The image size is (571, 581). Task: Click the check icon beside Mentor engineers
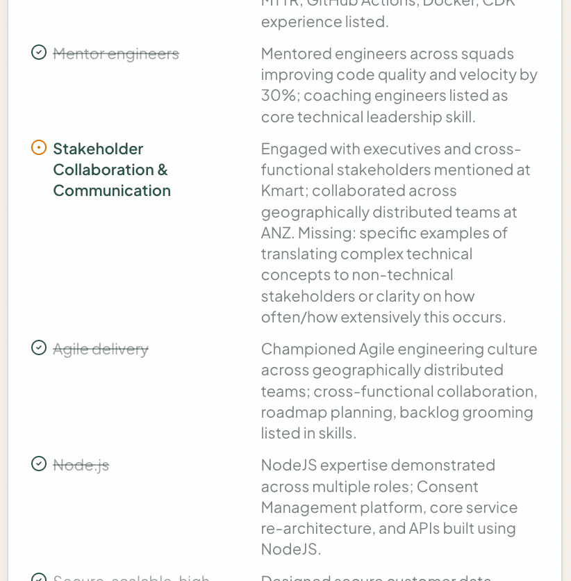click(x=39, y=52)
